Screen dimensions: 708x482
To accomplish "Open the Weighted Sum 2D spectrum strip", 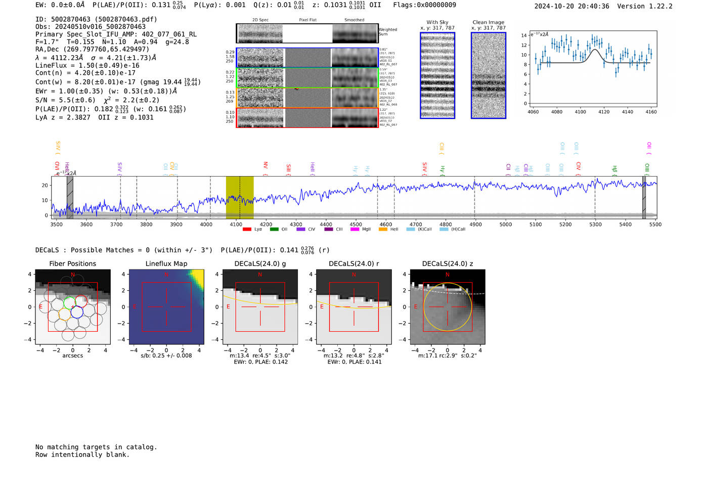I will tap(307, 33).
